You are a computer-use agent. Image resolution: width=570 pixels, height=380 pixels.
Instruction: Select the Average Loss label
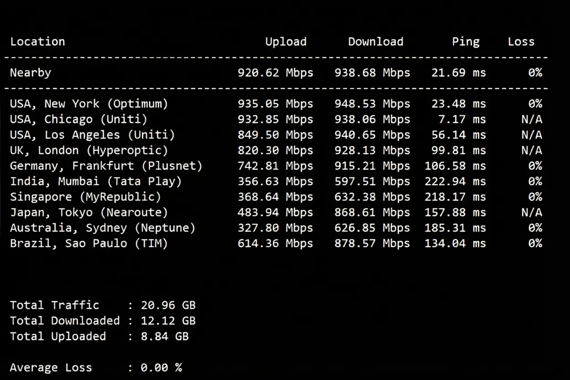(51, 368)
